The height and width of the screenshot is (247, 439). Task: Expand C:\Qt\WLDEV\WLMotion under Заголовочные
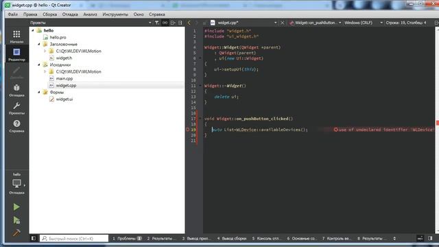pos(45,51)
